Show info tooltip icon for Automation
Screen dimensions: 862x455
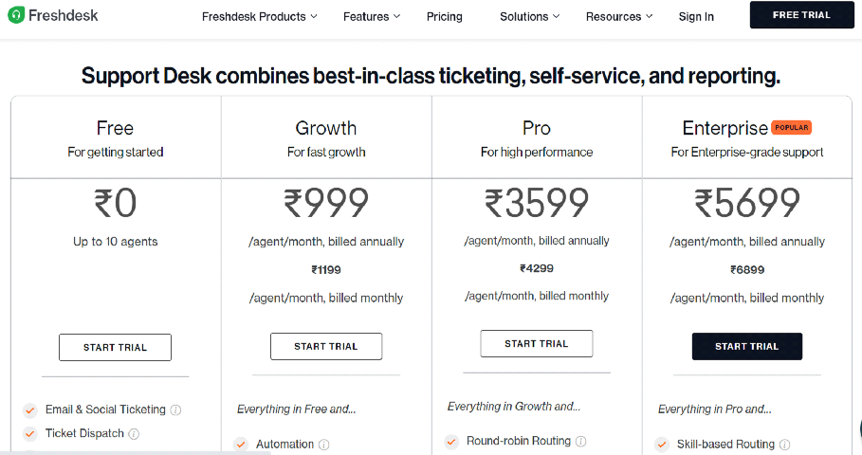coord(323,445)
